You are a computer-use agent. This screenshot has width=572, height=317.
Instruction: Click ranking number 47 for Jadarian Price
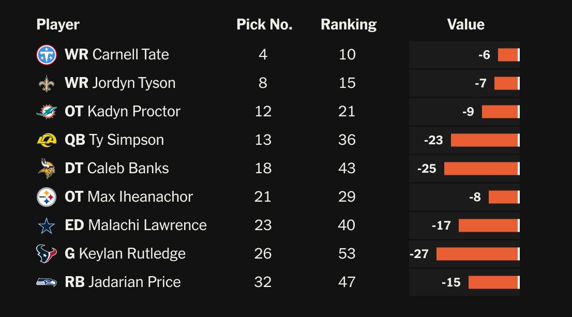click(347, 282)
